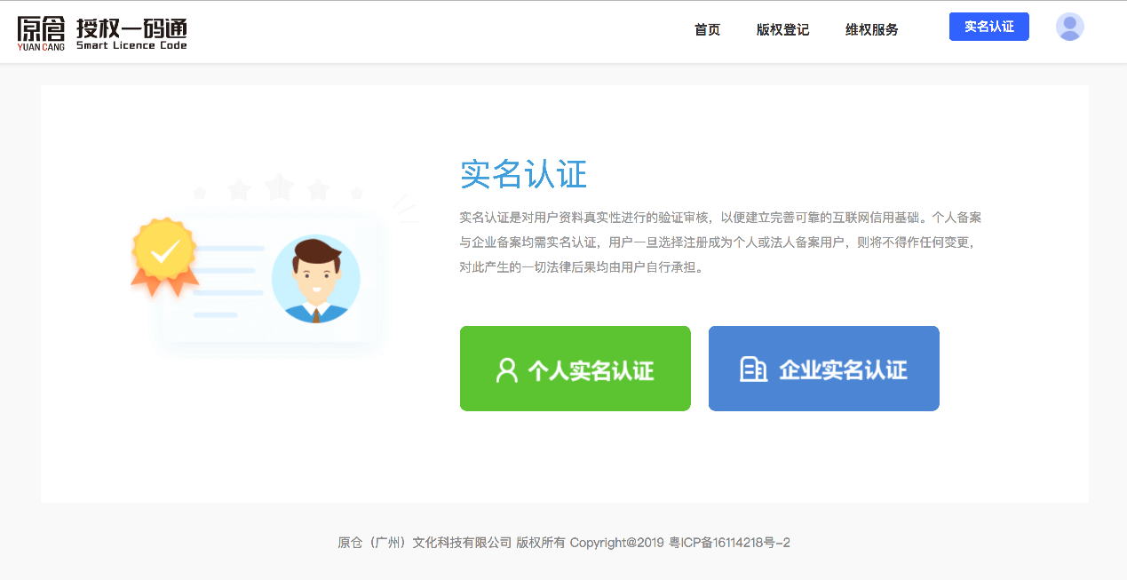Click the stars above the certificate illustration
Viewport: 1127px width, 580px height.
pos(278,187)
